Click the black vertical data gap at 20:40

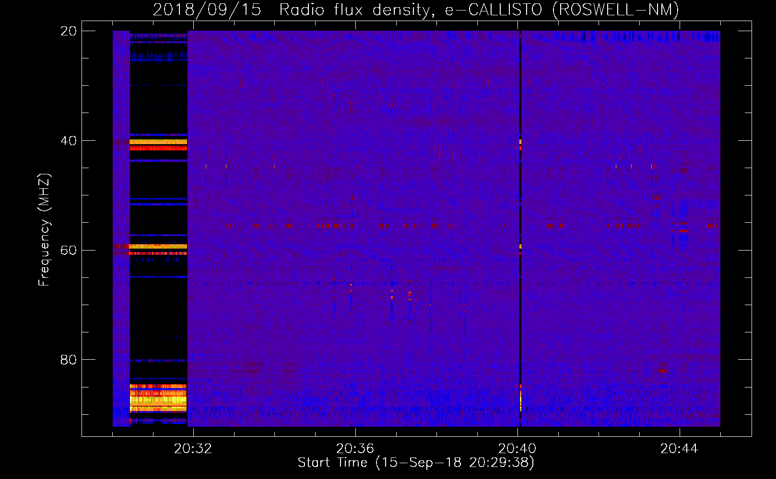click(520, 228)
